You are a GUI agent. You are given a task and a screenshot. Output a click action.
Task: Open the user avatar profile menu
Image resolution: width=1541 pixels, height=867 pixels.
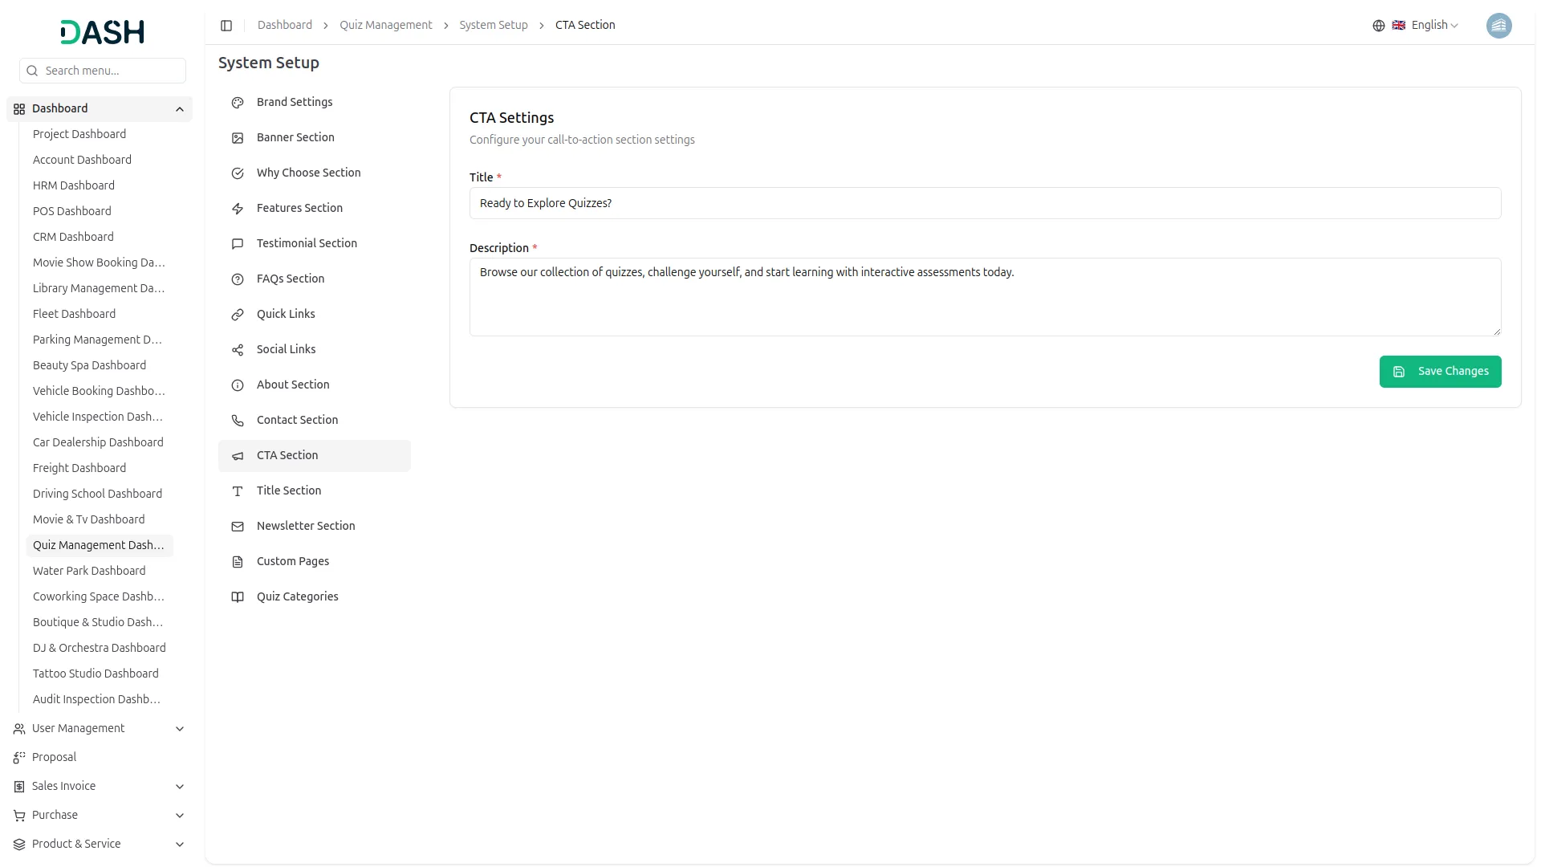1498,26
